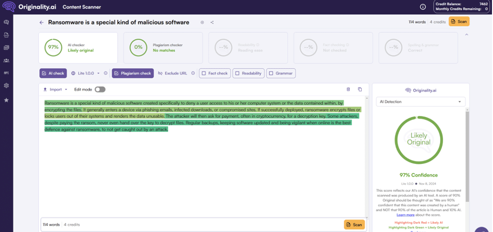The height and width of the screenshot is (232, 493).
Task: Click the 0% circular gauge in the Plagiarism checker card
Action: (x=138, y=47)
